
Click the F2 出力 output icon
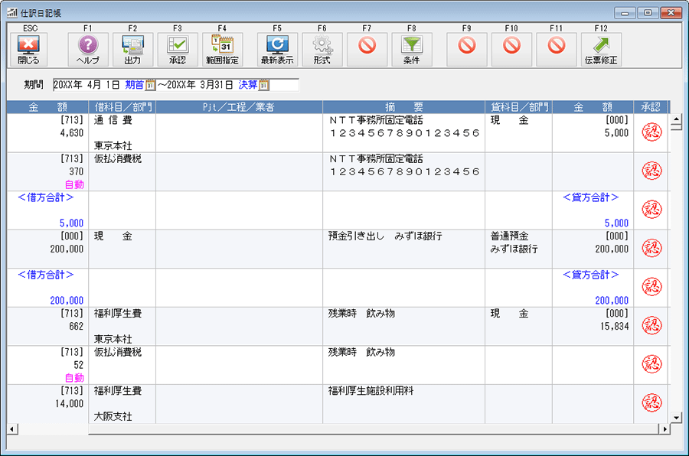click(132, 49)
